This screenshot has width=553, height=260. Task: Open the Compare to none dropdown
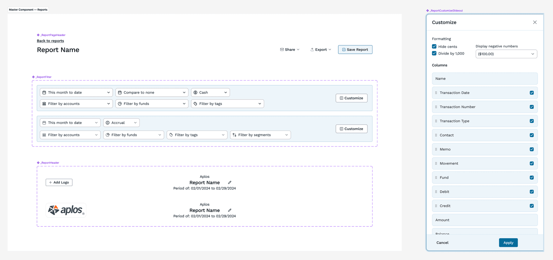coord(152,93)
